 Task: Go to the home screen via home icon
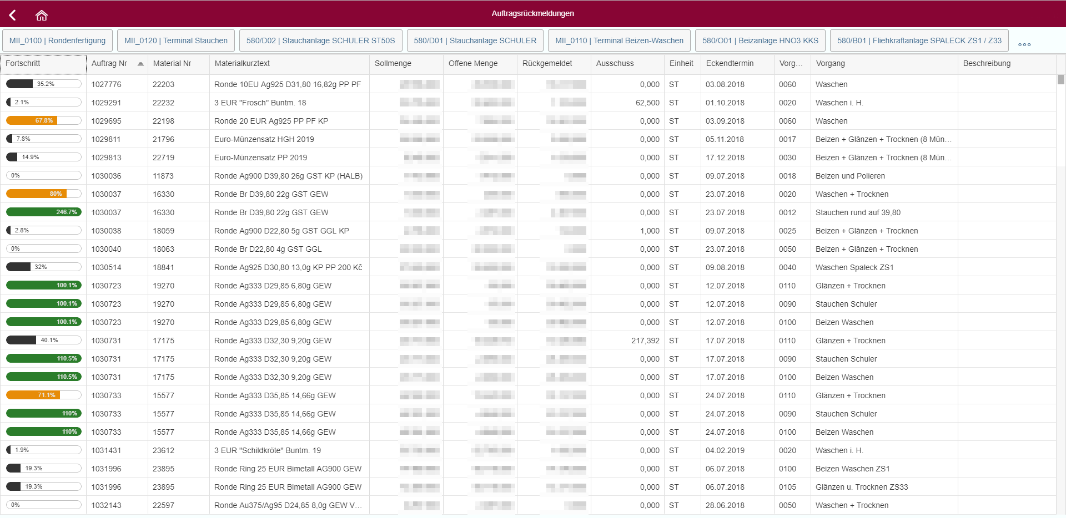(42, 14)
